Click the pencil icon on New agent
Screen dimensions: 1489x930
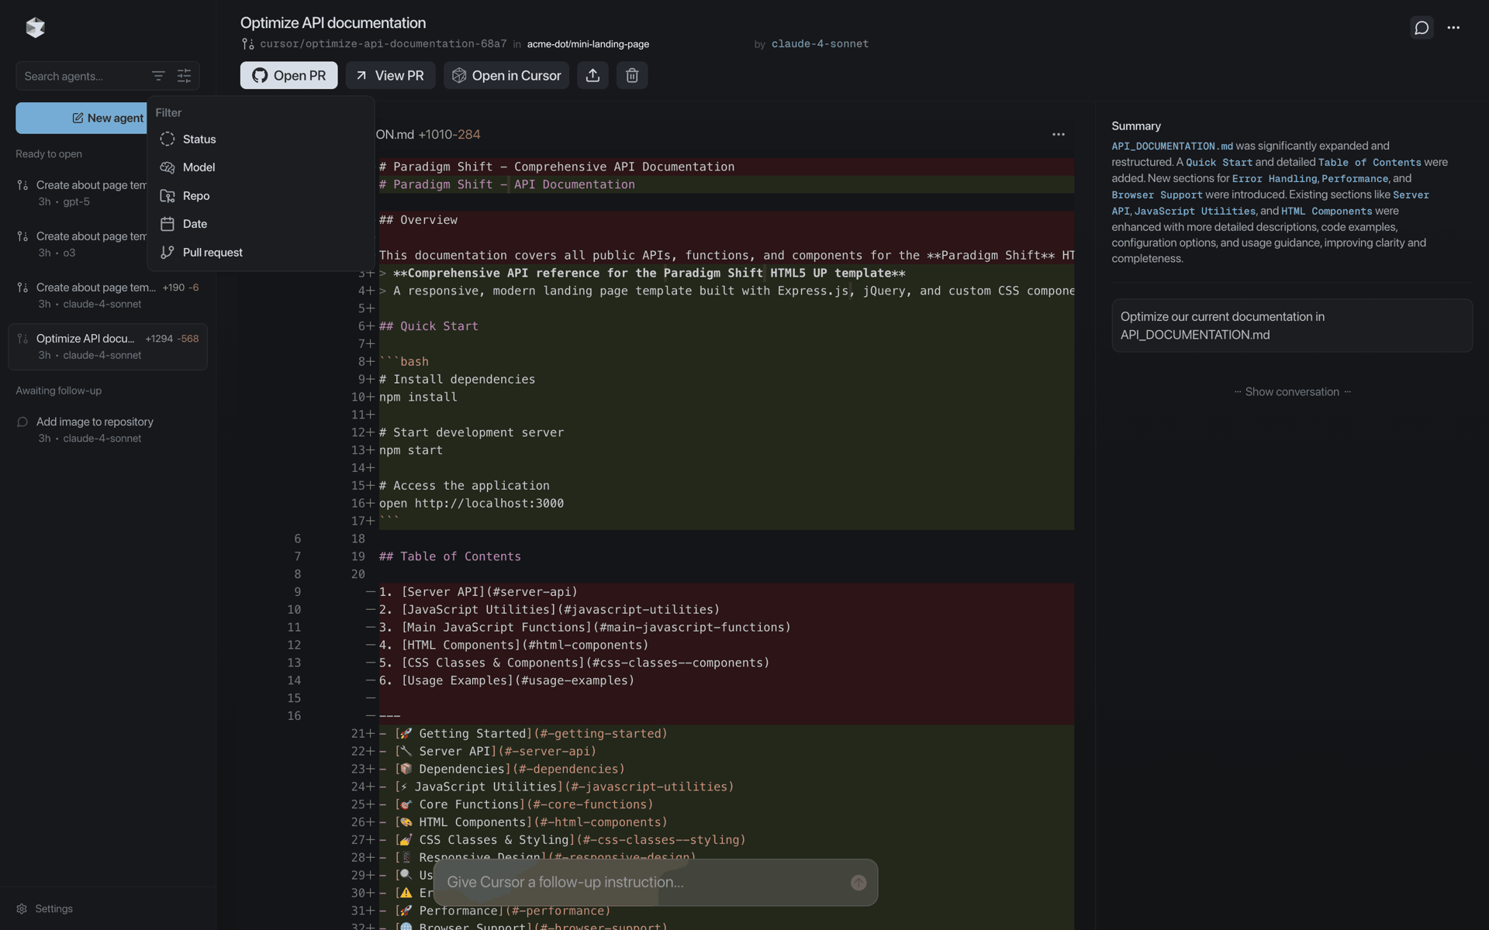[x=78, y=118]
